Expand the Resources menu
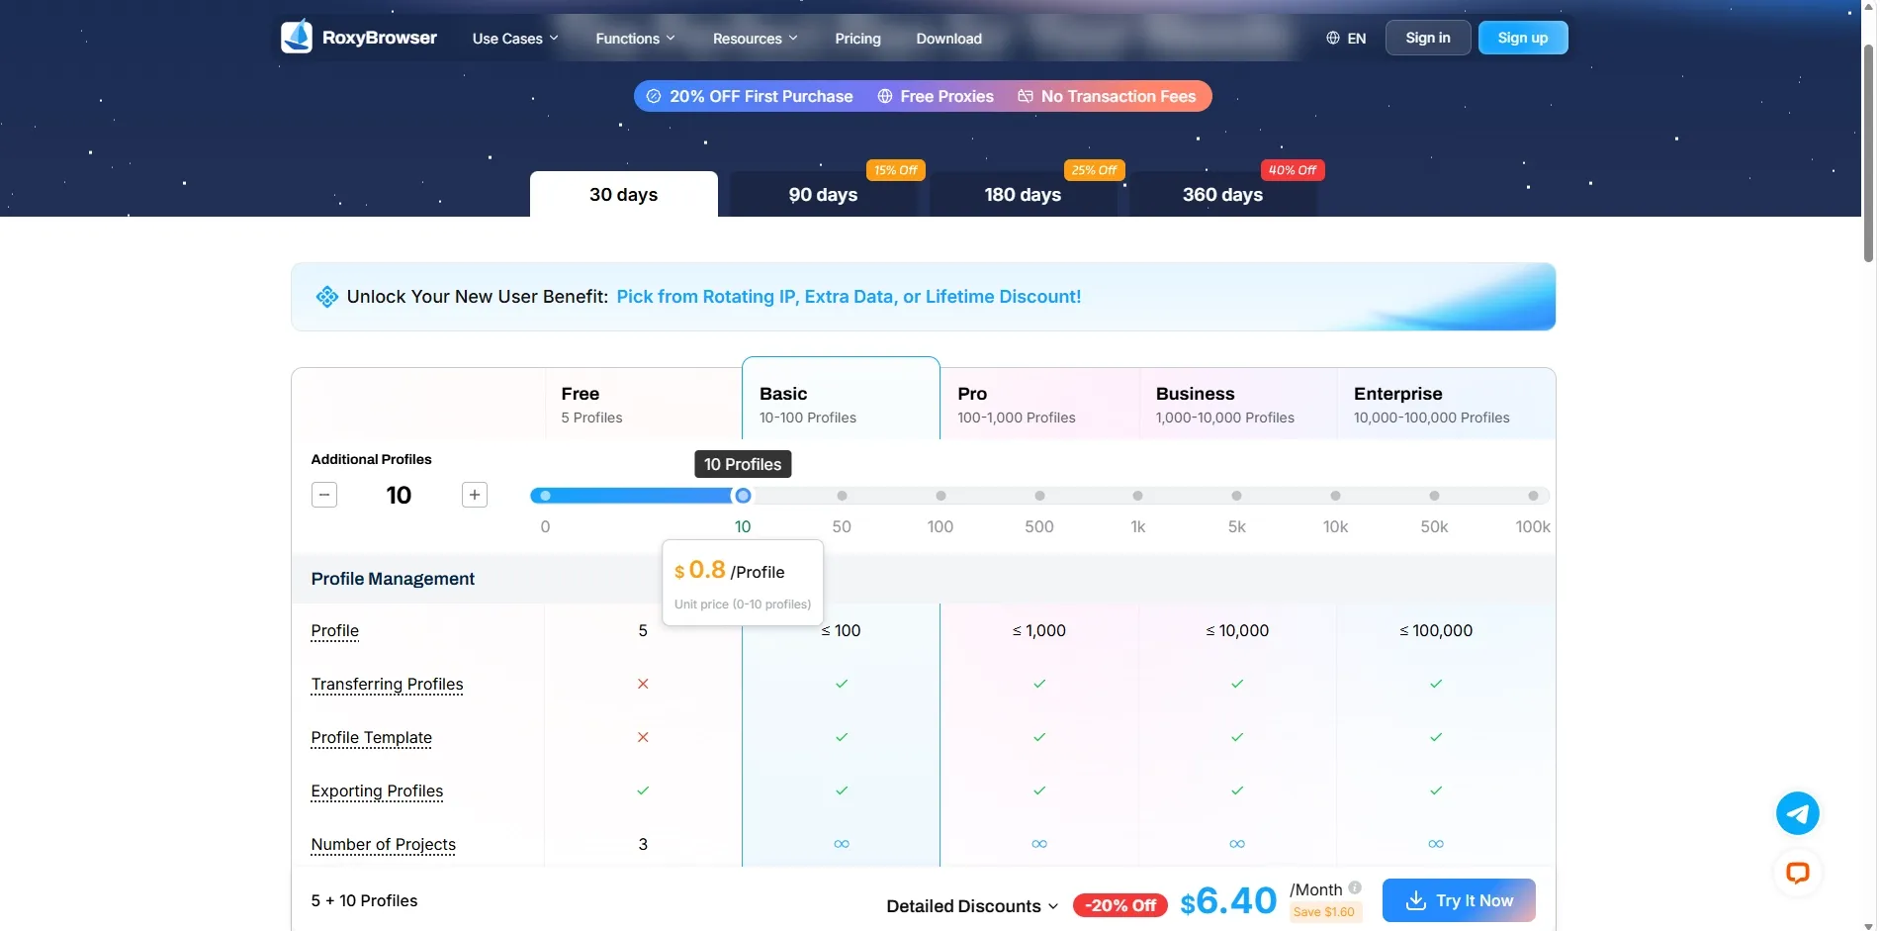This screenshot has width=1880, height=931. click(x=754, y=38)
